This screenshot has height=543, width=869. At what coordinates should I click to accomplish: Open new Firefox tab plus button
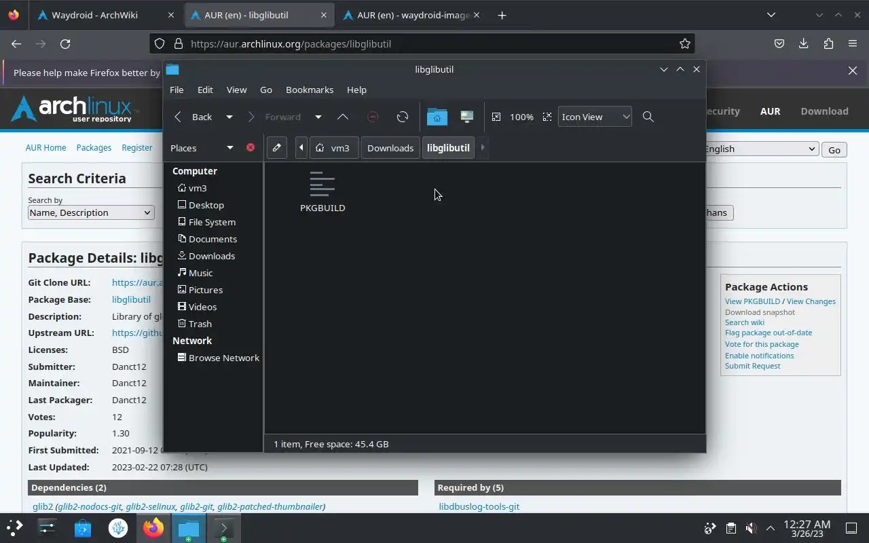pyautogui.click(x=502, y=15)
